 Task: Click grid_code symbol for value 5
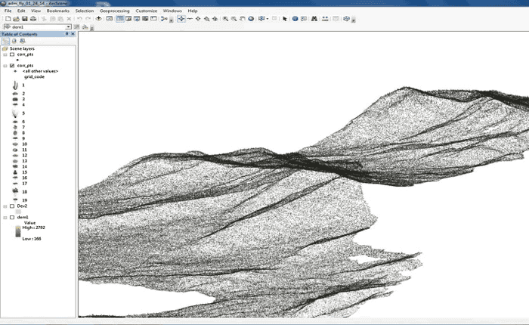[x=15, y=113]
